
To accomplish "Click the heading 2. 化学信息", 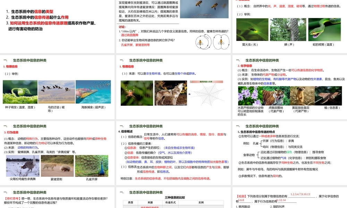I will pyautogui.click(x=245, y=66).
